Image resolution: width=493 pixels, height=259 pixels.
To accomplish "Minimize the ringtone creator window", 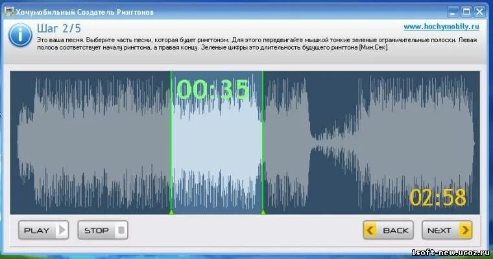I will [453, 12].
